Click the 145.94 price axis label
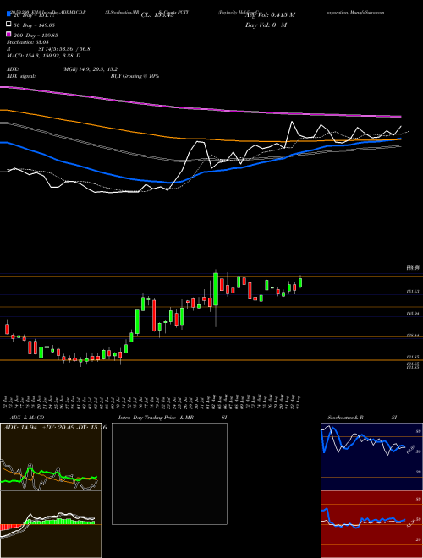423x558 pixels. point(413,314)
